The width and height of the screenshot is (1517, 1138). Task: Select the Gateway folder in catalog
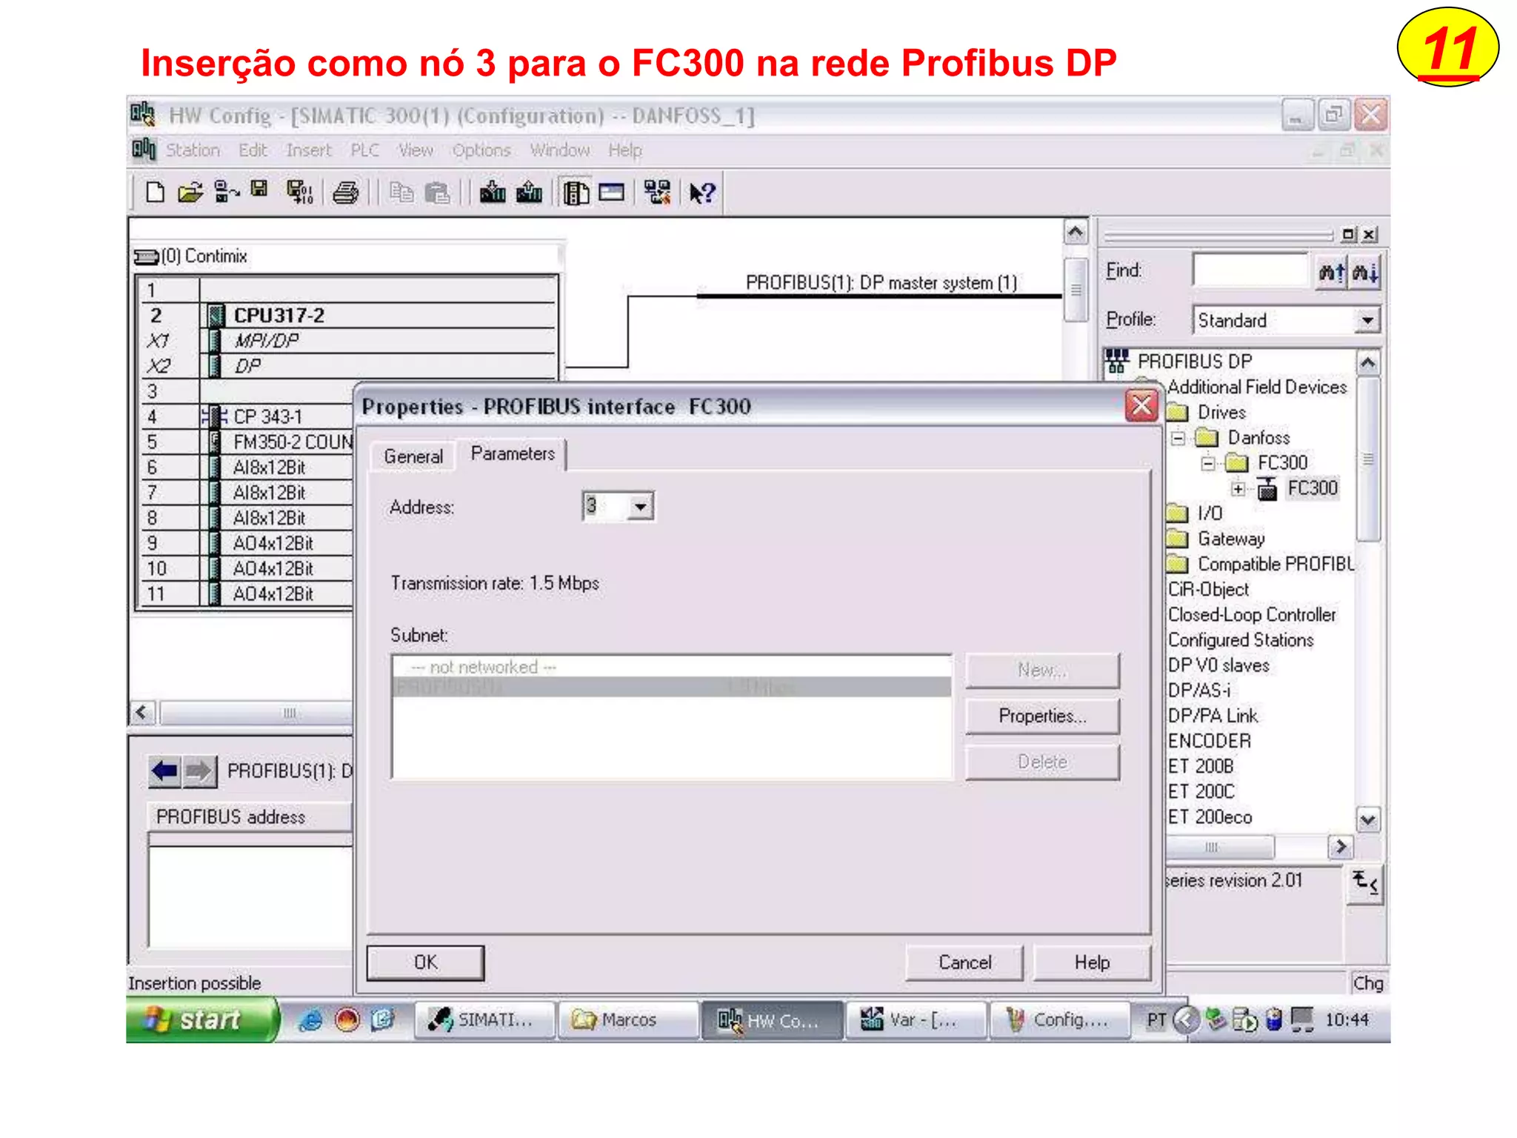(1231, 539)
